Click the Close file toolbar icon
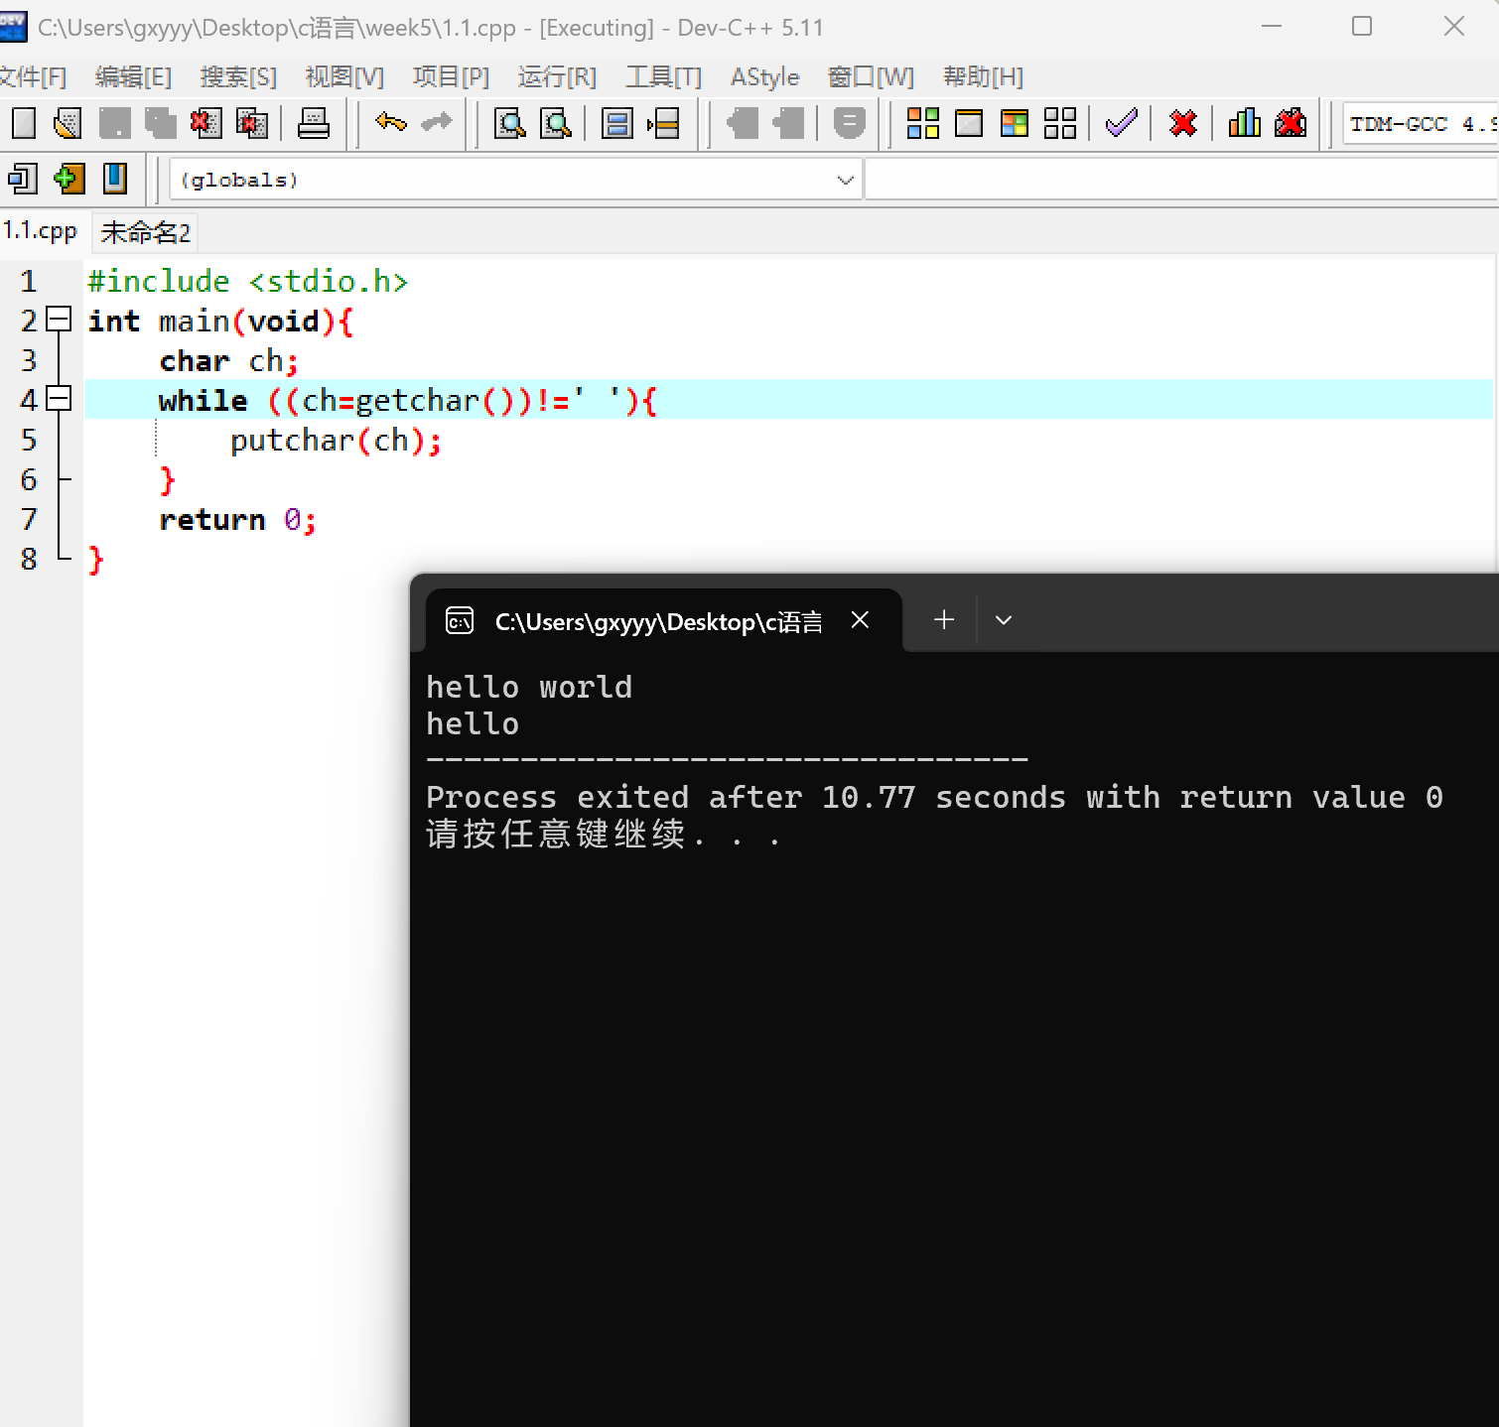The height and width of the screenshot is (1427, 1499). coord(206,124)
